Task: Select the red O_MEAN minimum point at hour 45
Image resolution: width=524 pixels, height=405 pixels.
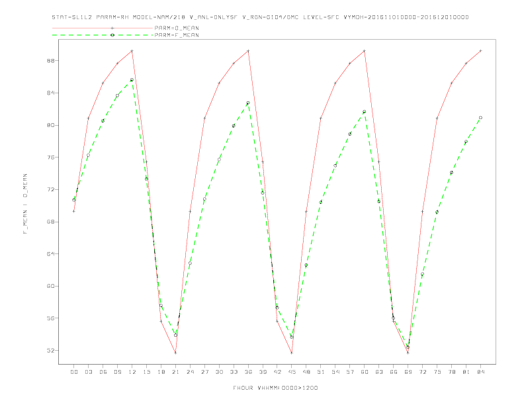Action: (x=292, y=353)
